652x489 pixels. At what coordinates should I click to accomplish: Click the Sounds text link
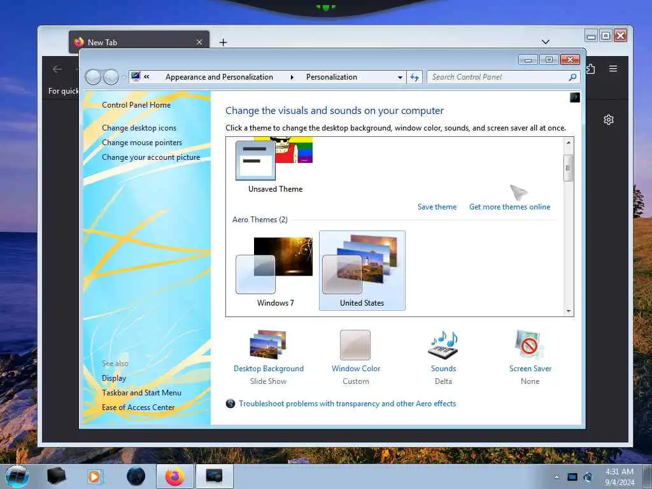pyautogui.click(x=443, y=369)
